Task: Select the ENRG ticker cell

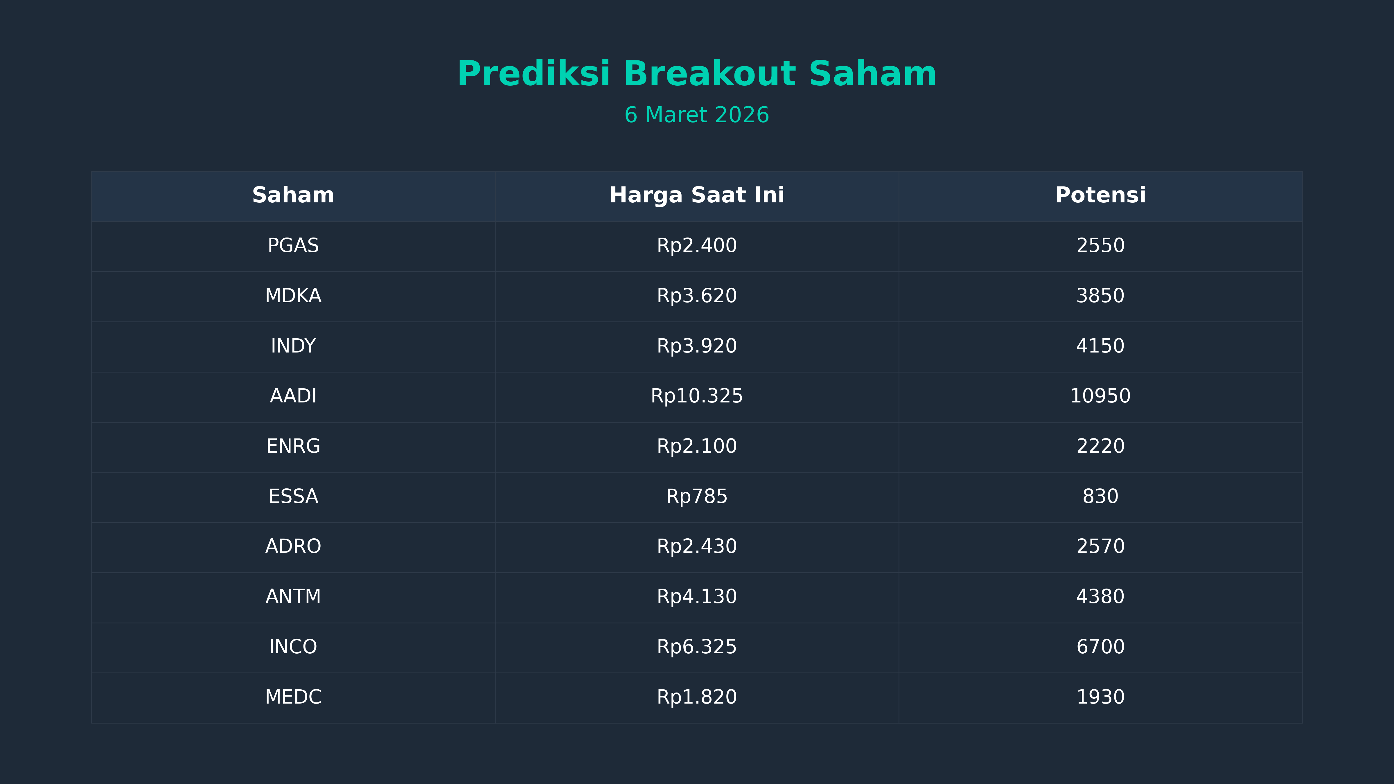Action: coord(293,446)
